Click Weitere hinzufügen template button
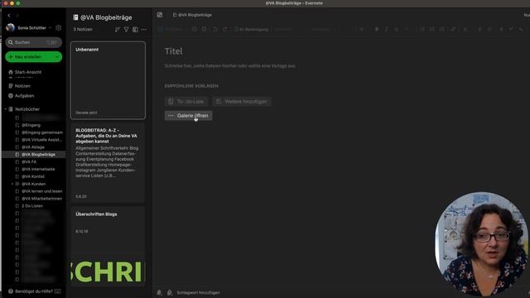The image size is (530, 298). [242, 101]
